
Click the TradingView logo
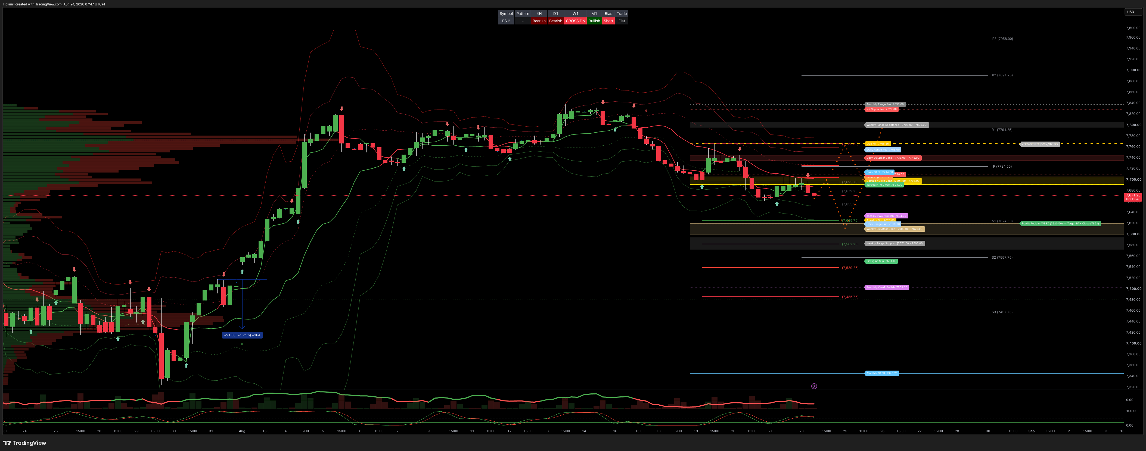(x=25, y=443)
